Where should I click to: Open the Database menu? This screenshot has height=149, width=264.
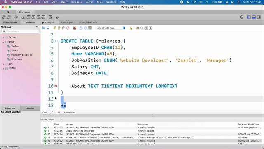click(77, 2)
